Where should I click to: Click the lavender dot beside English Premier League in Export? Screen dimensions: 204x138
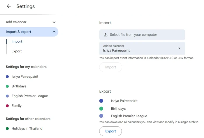tap(101, 116)
